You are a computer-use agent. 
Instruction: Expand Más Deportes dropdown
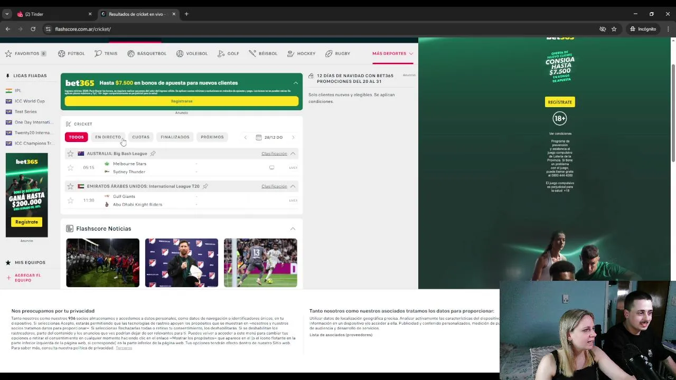click(392, 53)
